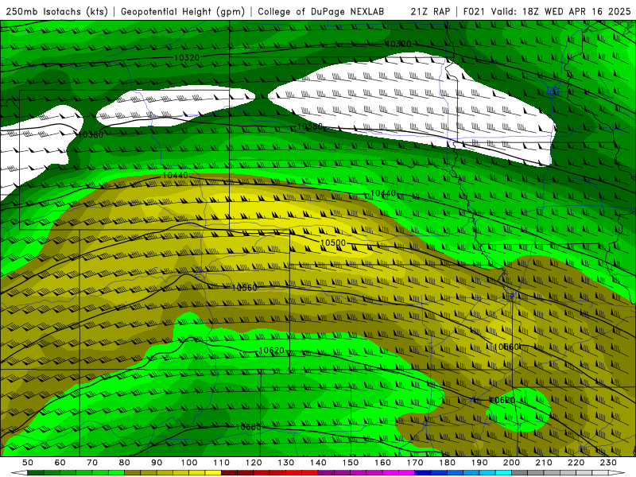This screenshot has width=636, height=477.
Task: Click the left end arrow of color bar
Action: (x=19, y=473)
